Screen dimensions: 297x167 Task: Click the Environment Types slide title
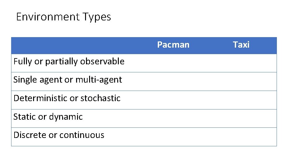click(x=63, y=17)
